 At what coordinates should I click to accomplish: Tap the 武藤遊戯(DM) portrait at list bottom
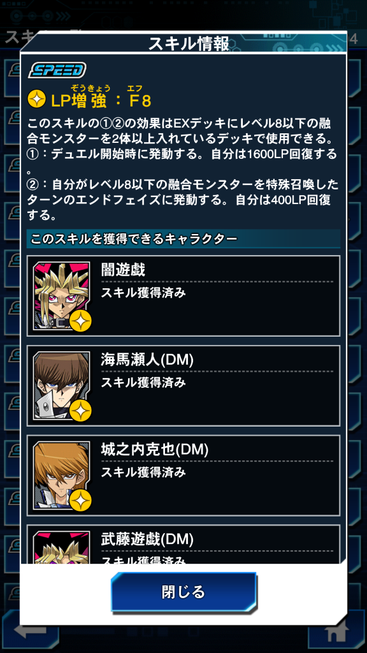click(x=61, y=547)
